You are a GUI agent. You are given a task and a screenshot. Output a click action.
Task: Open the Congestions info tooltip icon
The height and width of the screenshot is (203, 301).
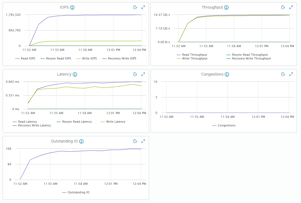(x=227, y=74)
